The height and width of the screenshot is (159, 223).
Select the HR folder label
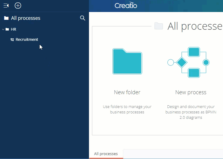coord(14,29)
